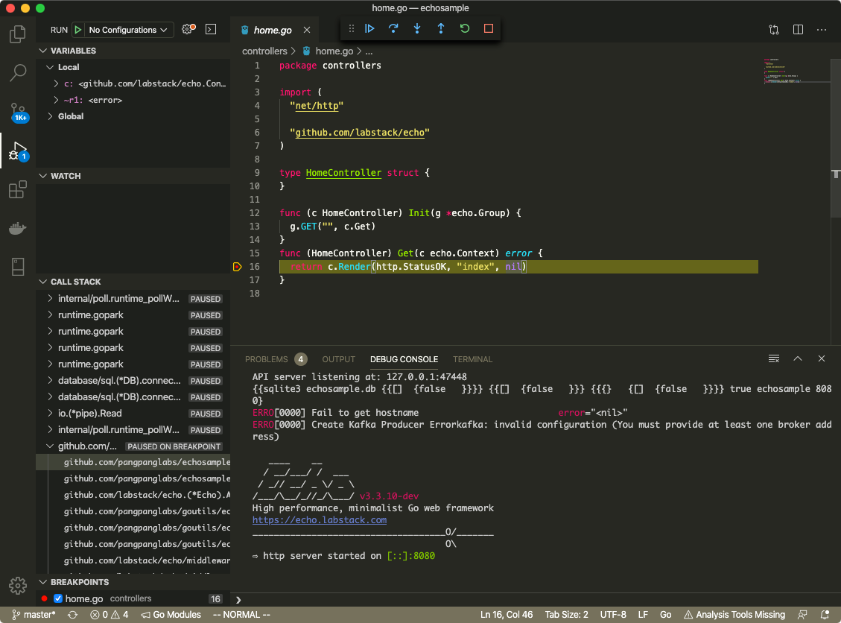This screenshot has height=623, width=841.
Task: Uncheck the home.go breakpoint checkbox
Action: click(x=58, y=598)
